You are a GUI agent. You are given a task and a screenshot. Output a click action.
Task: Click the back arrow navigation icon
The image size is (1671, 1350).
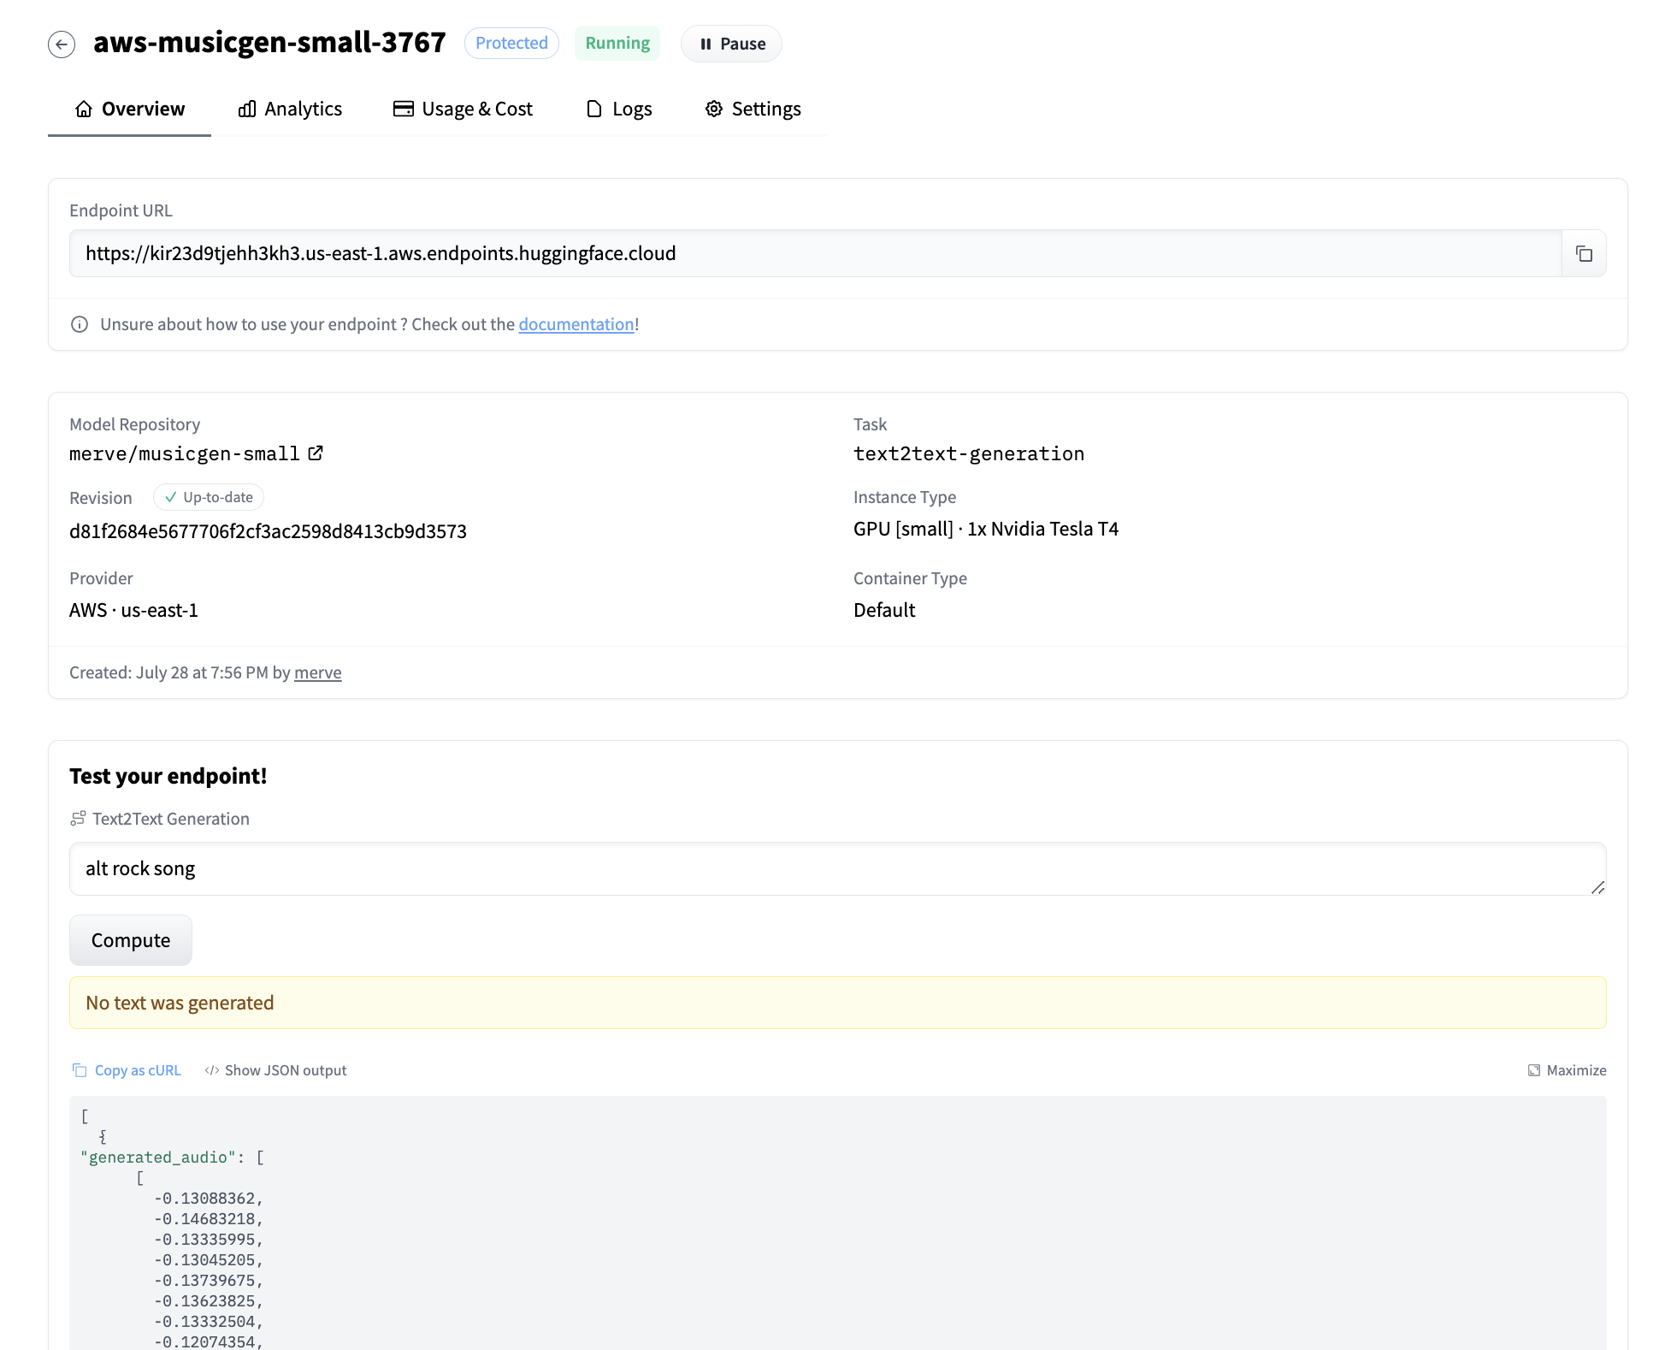click(x=62, y=43)
